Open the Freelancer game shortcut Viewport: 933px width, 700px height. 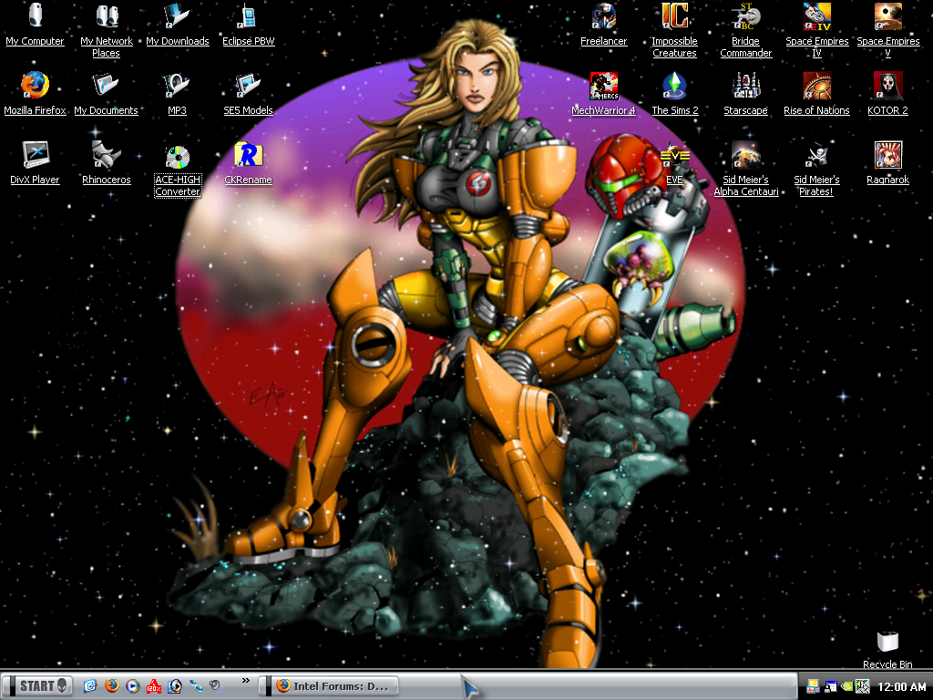tap(603, 17)
